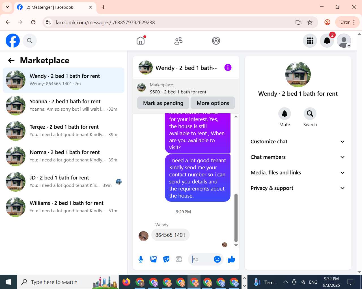
Task: Click the Windows taskbar search box
Action: coord(68,282)
